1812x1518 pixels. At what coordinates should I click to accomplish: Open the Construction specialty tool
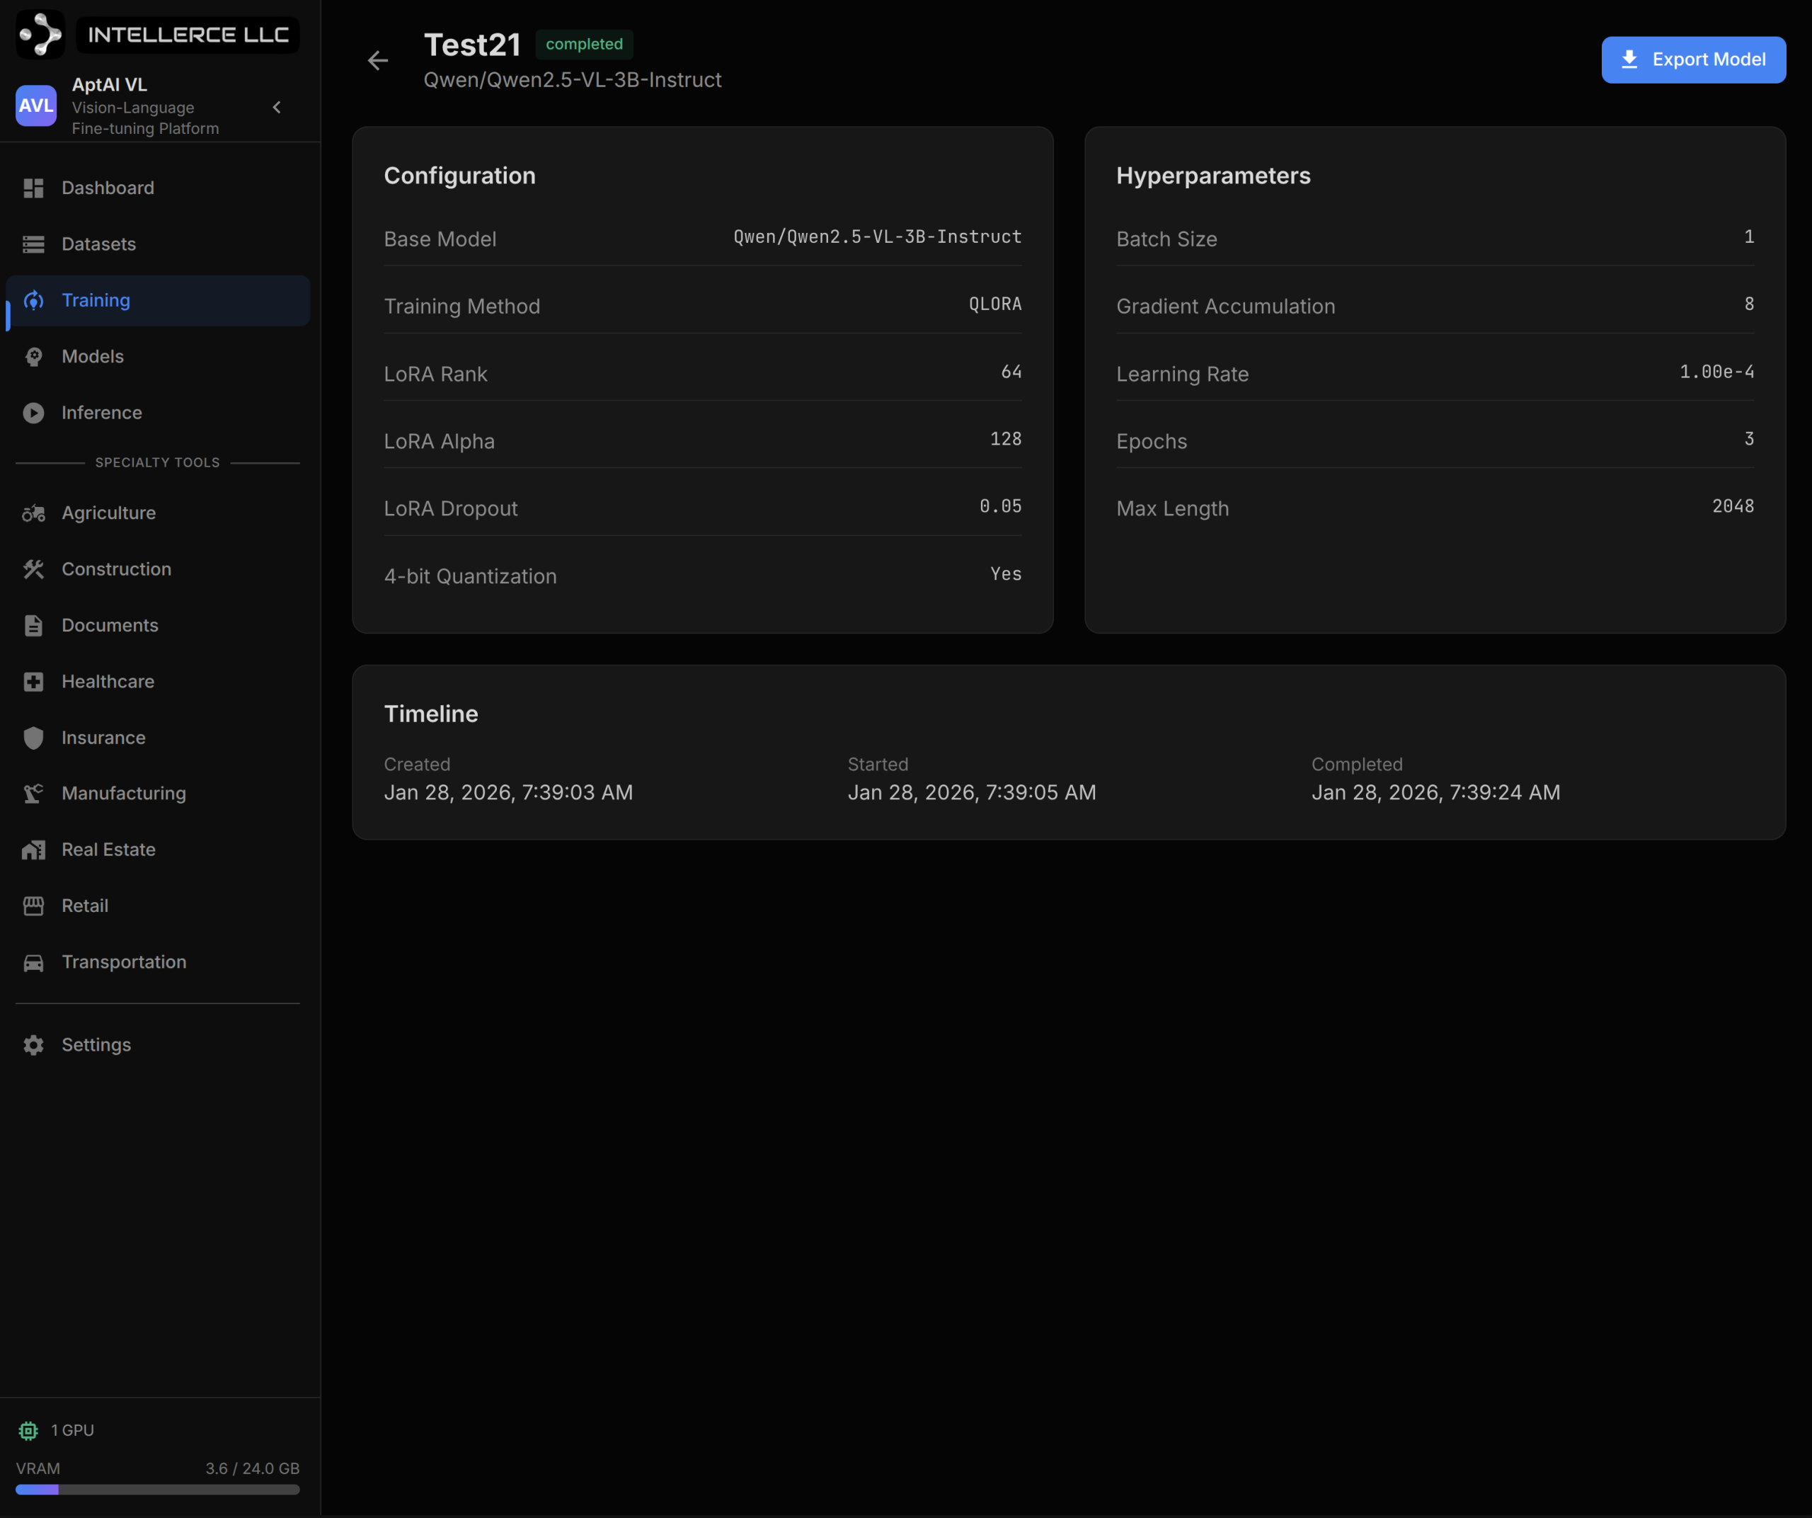[158, 569]
